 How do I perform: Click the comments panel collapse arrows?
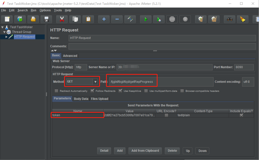(54, 51)
